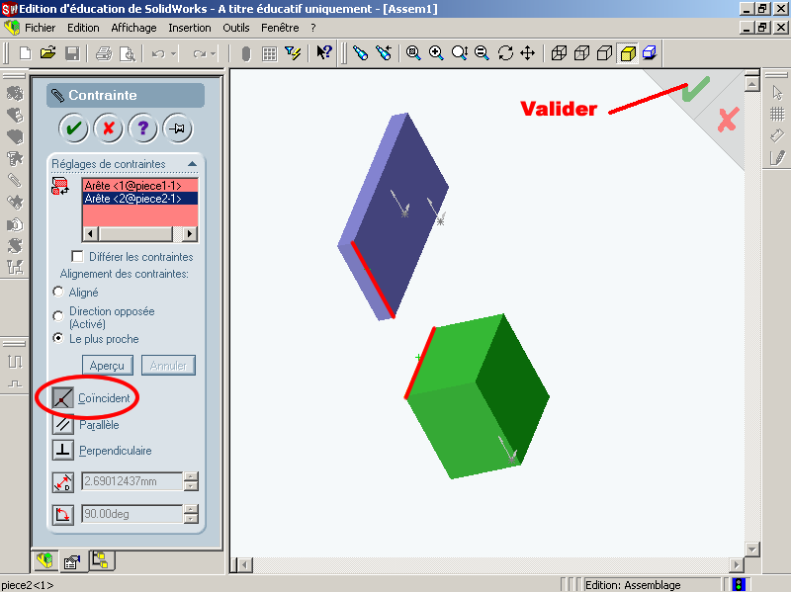Open the Edition menu
Viewport: 791px width, 593px height.
(x=83, y=28)
